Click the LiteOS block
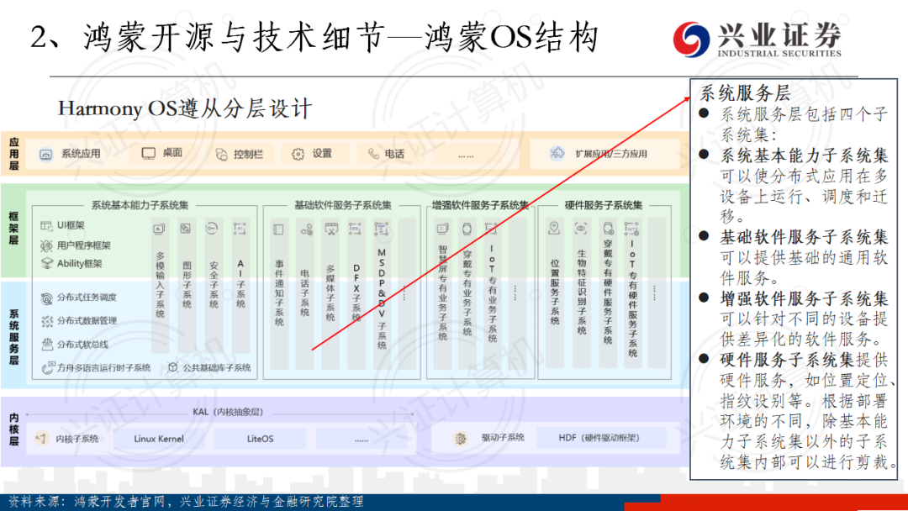The image size is (908, 511). pos(260,438)
